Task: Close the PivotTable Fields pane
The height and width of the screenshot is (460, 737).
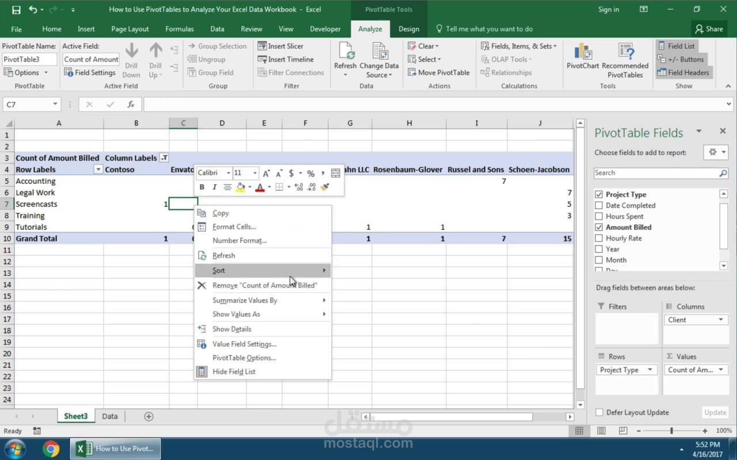Action: [723, 131]
